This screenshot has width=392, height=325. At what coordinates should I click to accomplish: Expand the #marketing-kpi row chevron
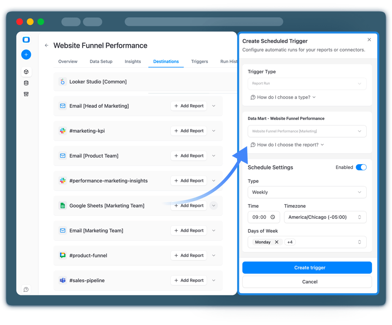point(214,131)
